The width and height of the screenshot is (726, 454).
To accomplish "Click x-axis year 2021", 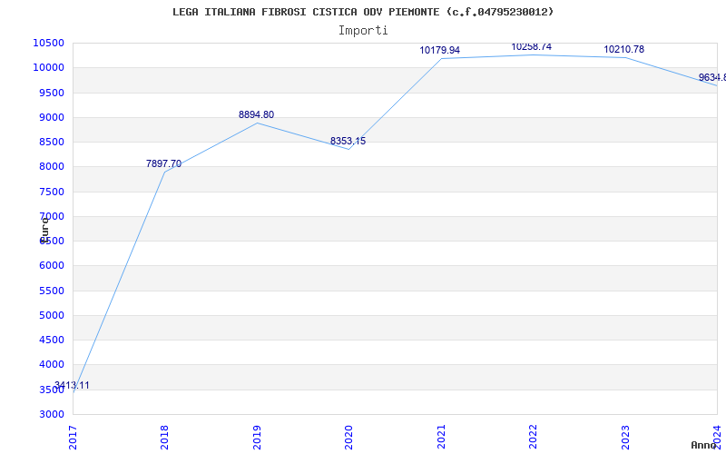I will click(x=441, y=437).
